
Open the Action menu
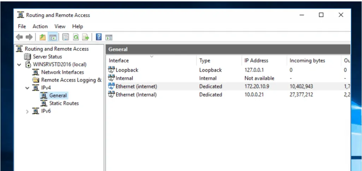tap(40, 26)
